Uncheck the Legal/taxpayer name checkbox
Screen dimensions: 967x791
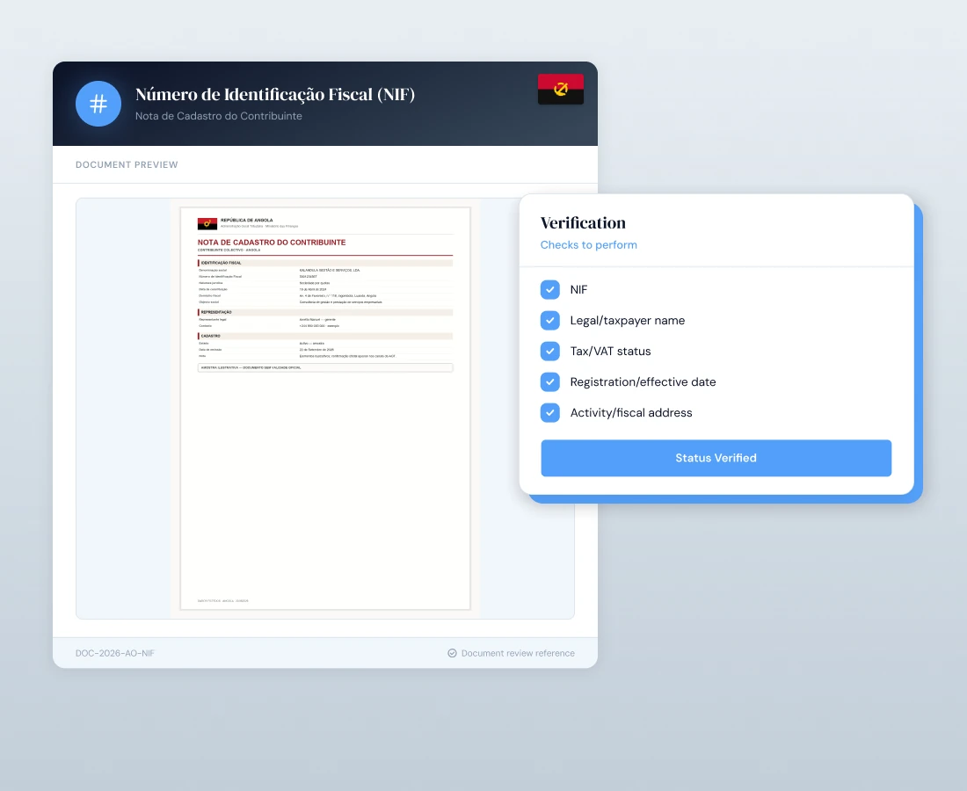tap(550, 321)
